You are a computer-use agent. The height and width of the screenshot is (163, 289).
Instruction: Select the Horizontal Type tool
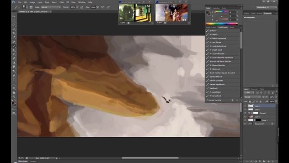pyautogui.click(x=14, y=80)
